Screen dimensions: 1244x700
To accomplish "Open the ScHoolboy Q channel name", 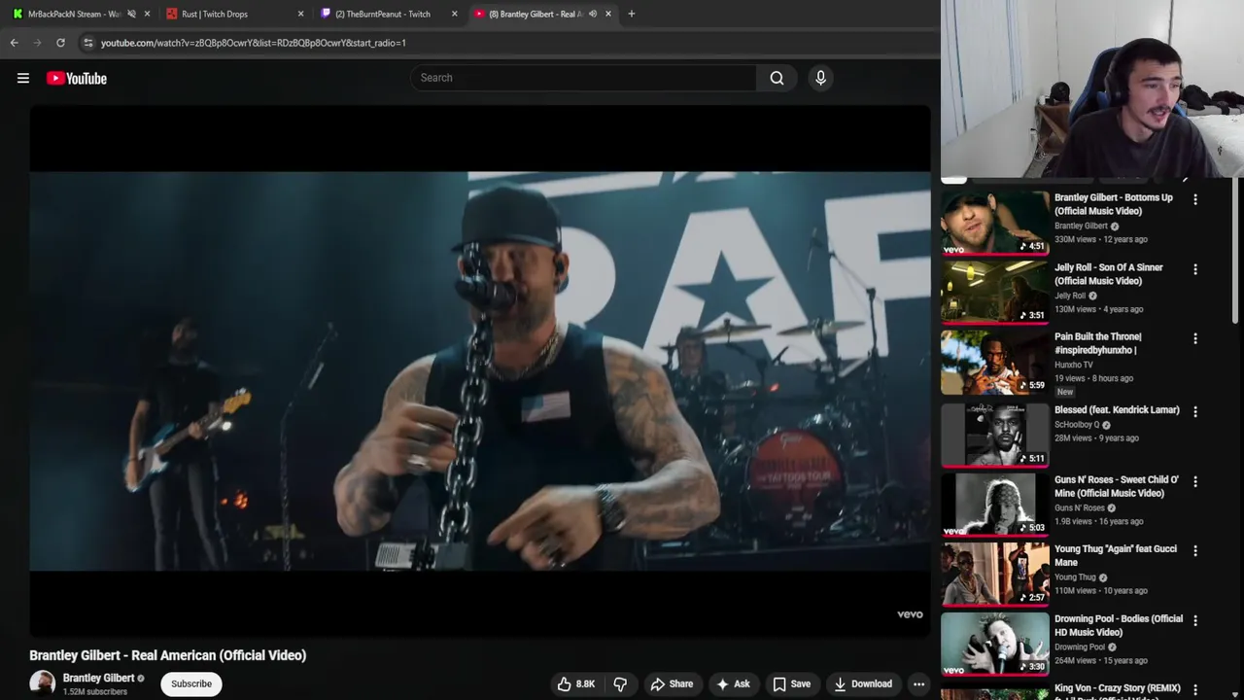I will [x=1079, y=425].
